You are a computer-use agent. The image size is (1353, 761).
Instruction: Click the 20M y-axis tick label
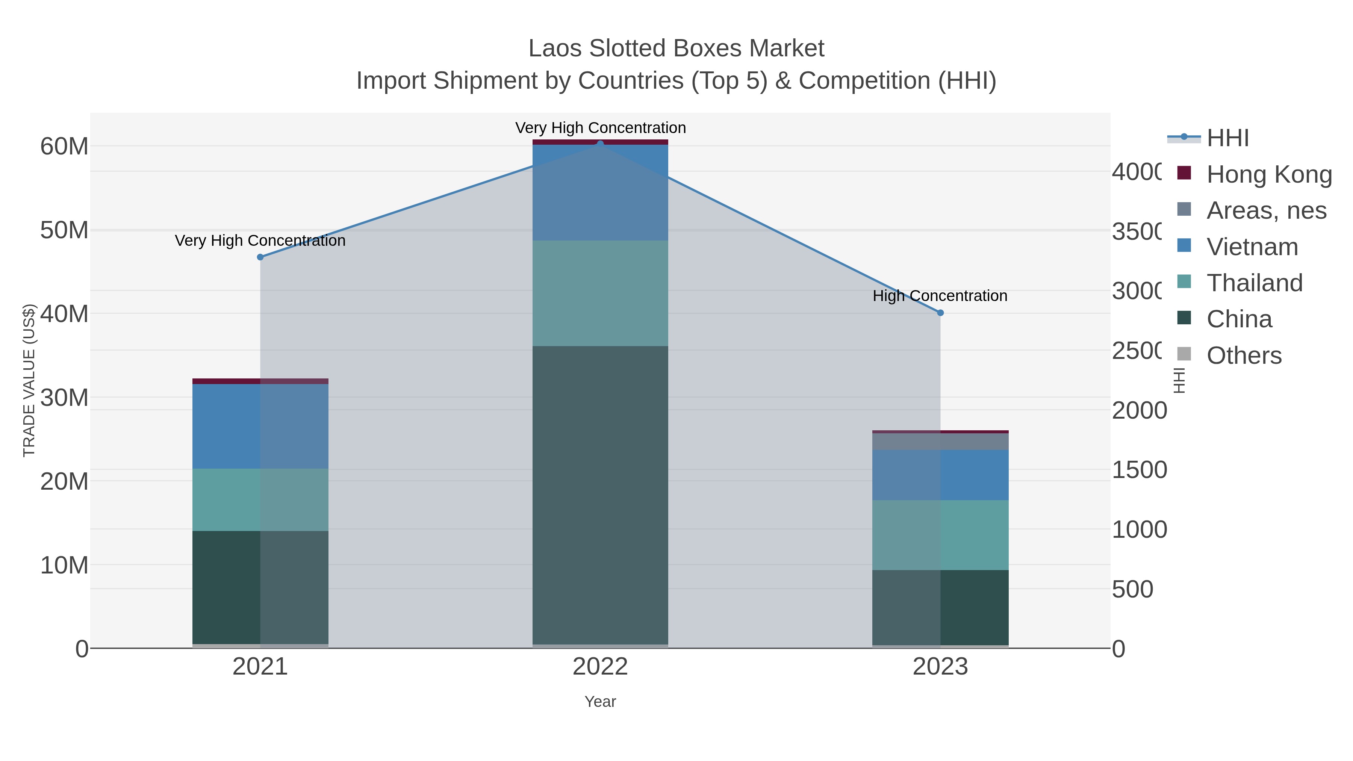coord(65,482)
